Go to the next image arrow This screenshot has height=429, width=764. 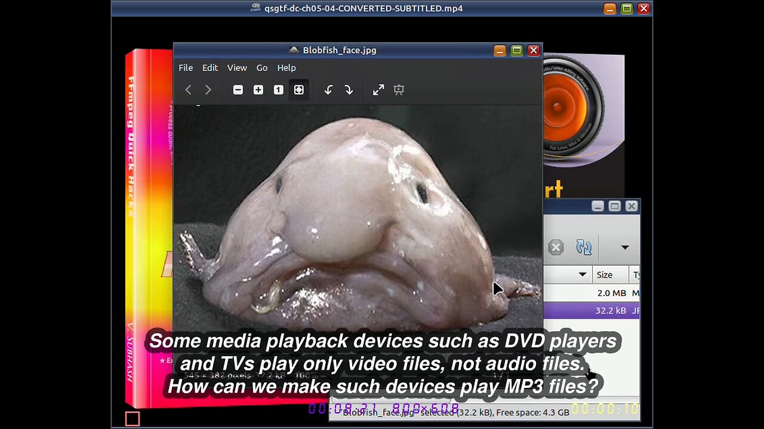pyautogui.click(x=208, y=90)
